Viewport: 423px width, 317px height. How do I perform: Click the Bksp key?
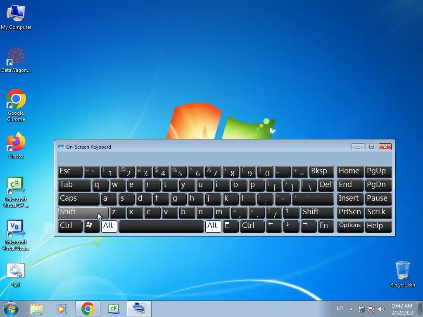coord(321,172)
